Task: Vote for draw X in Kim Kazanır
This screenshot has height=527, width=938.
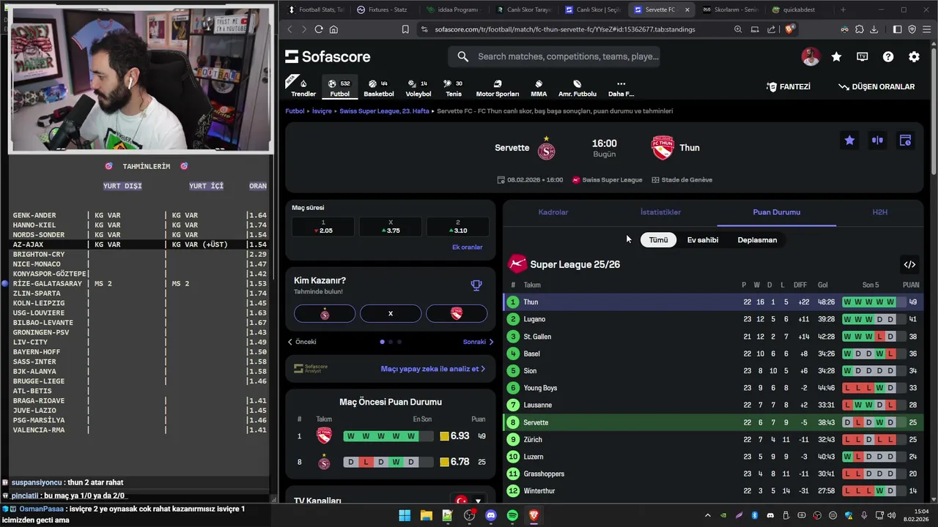Action: click(x=391, y=313)
